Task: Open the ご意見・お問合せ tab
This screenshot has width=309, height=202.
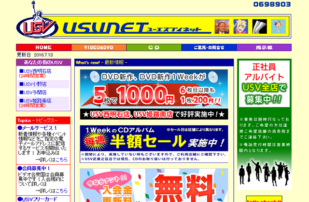Action: (209, 47)
